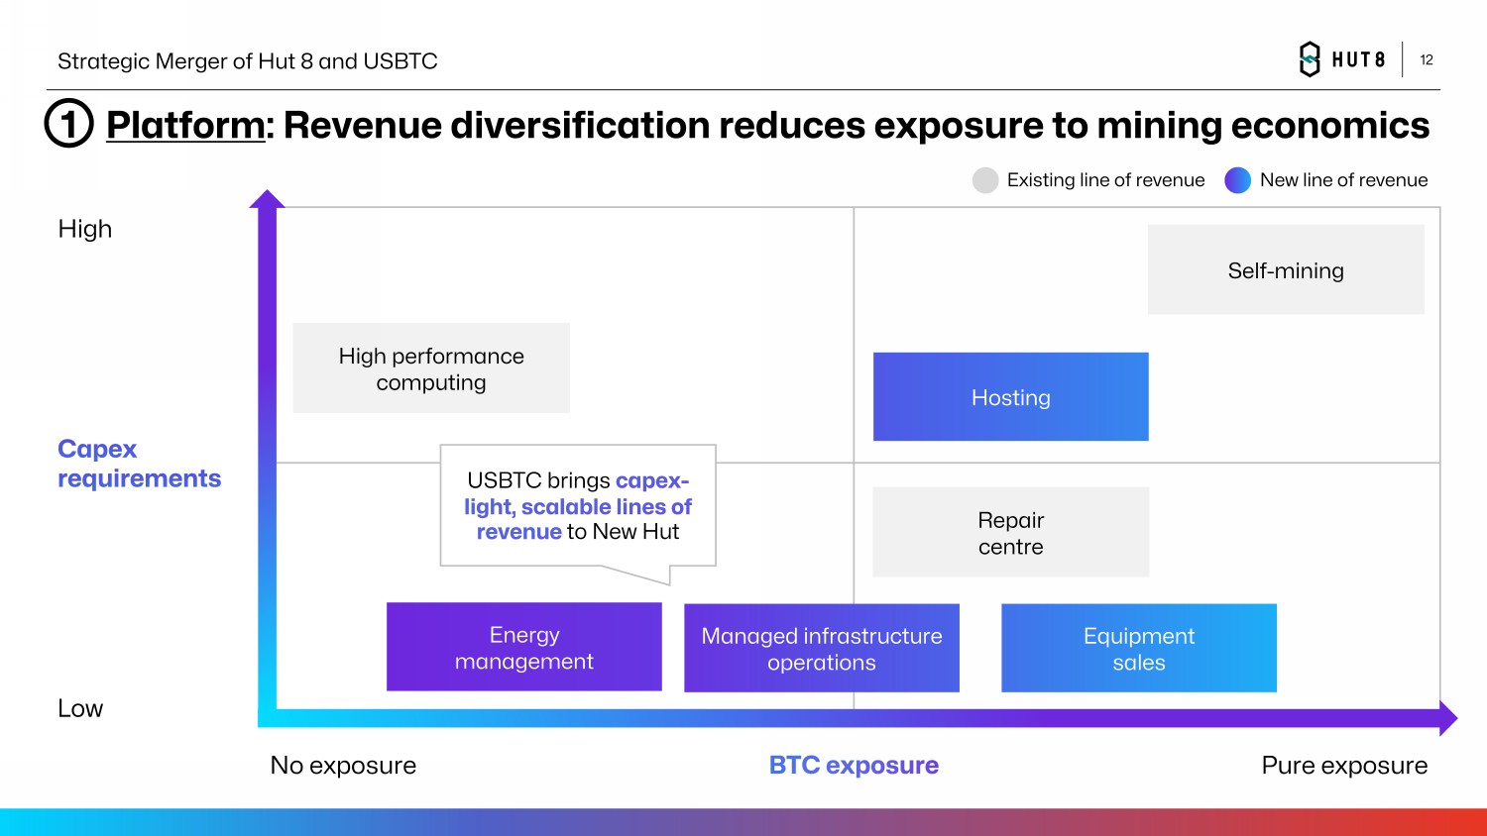Image resolution: width=1487 pixels, height=836 pixels.
Task: Select the Managed infrastructure operations box
Action: tap(822, 648)
